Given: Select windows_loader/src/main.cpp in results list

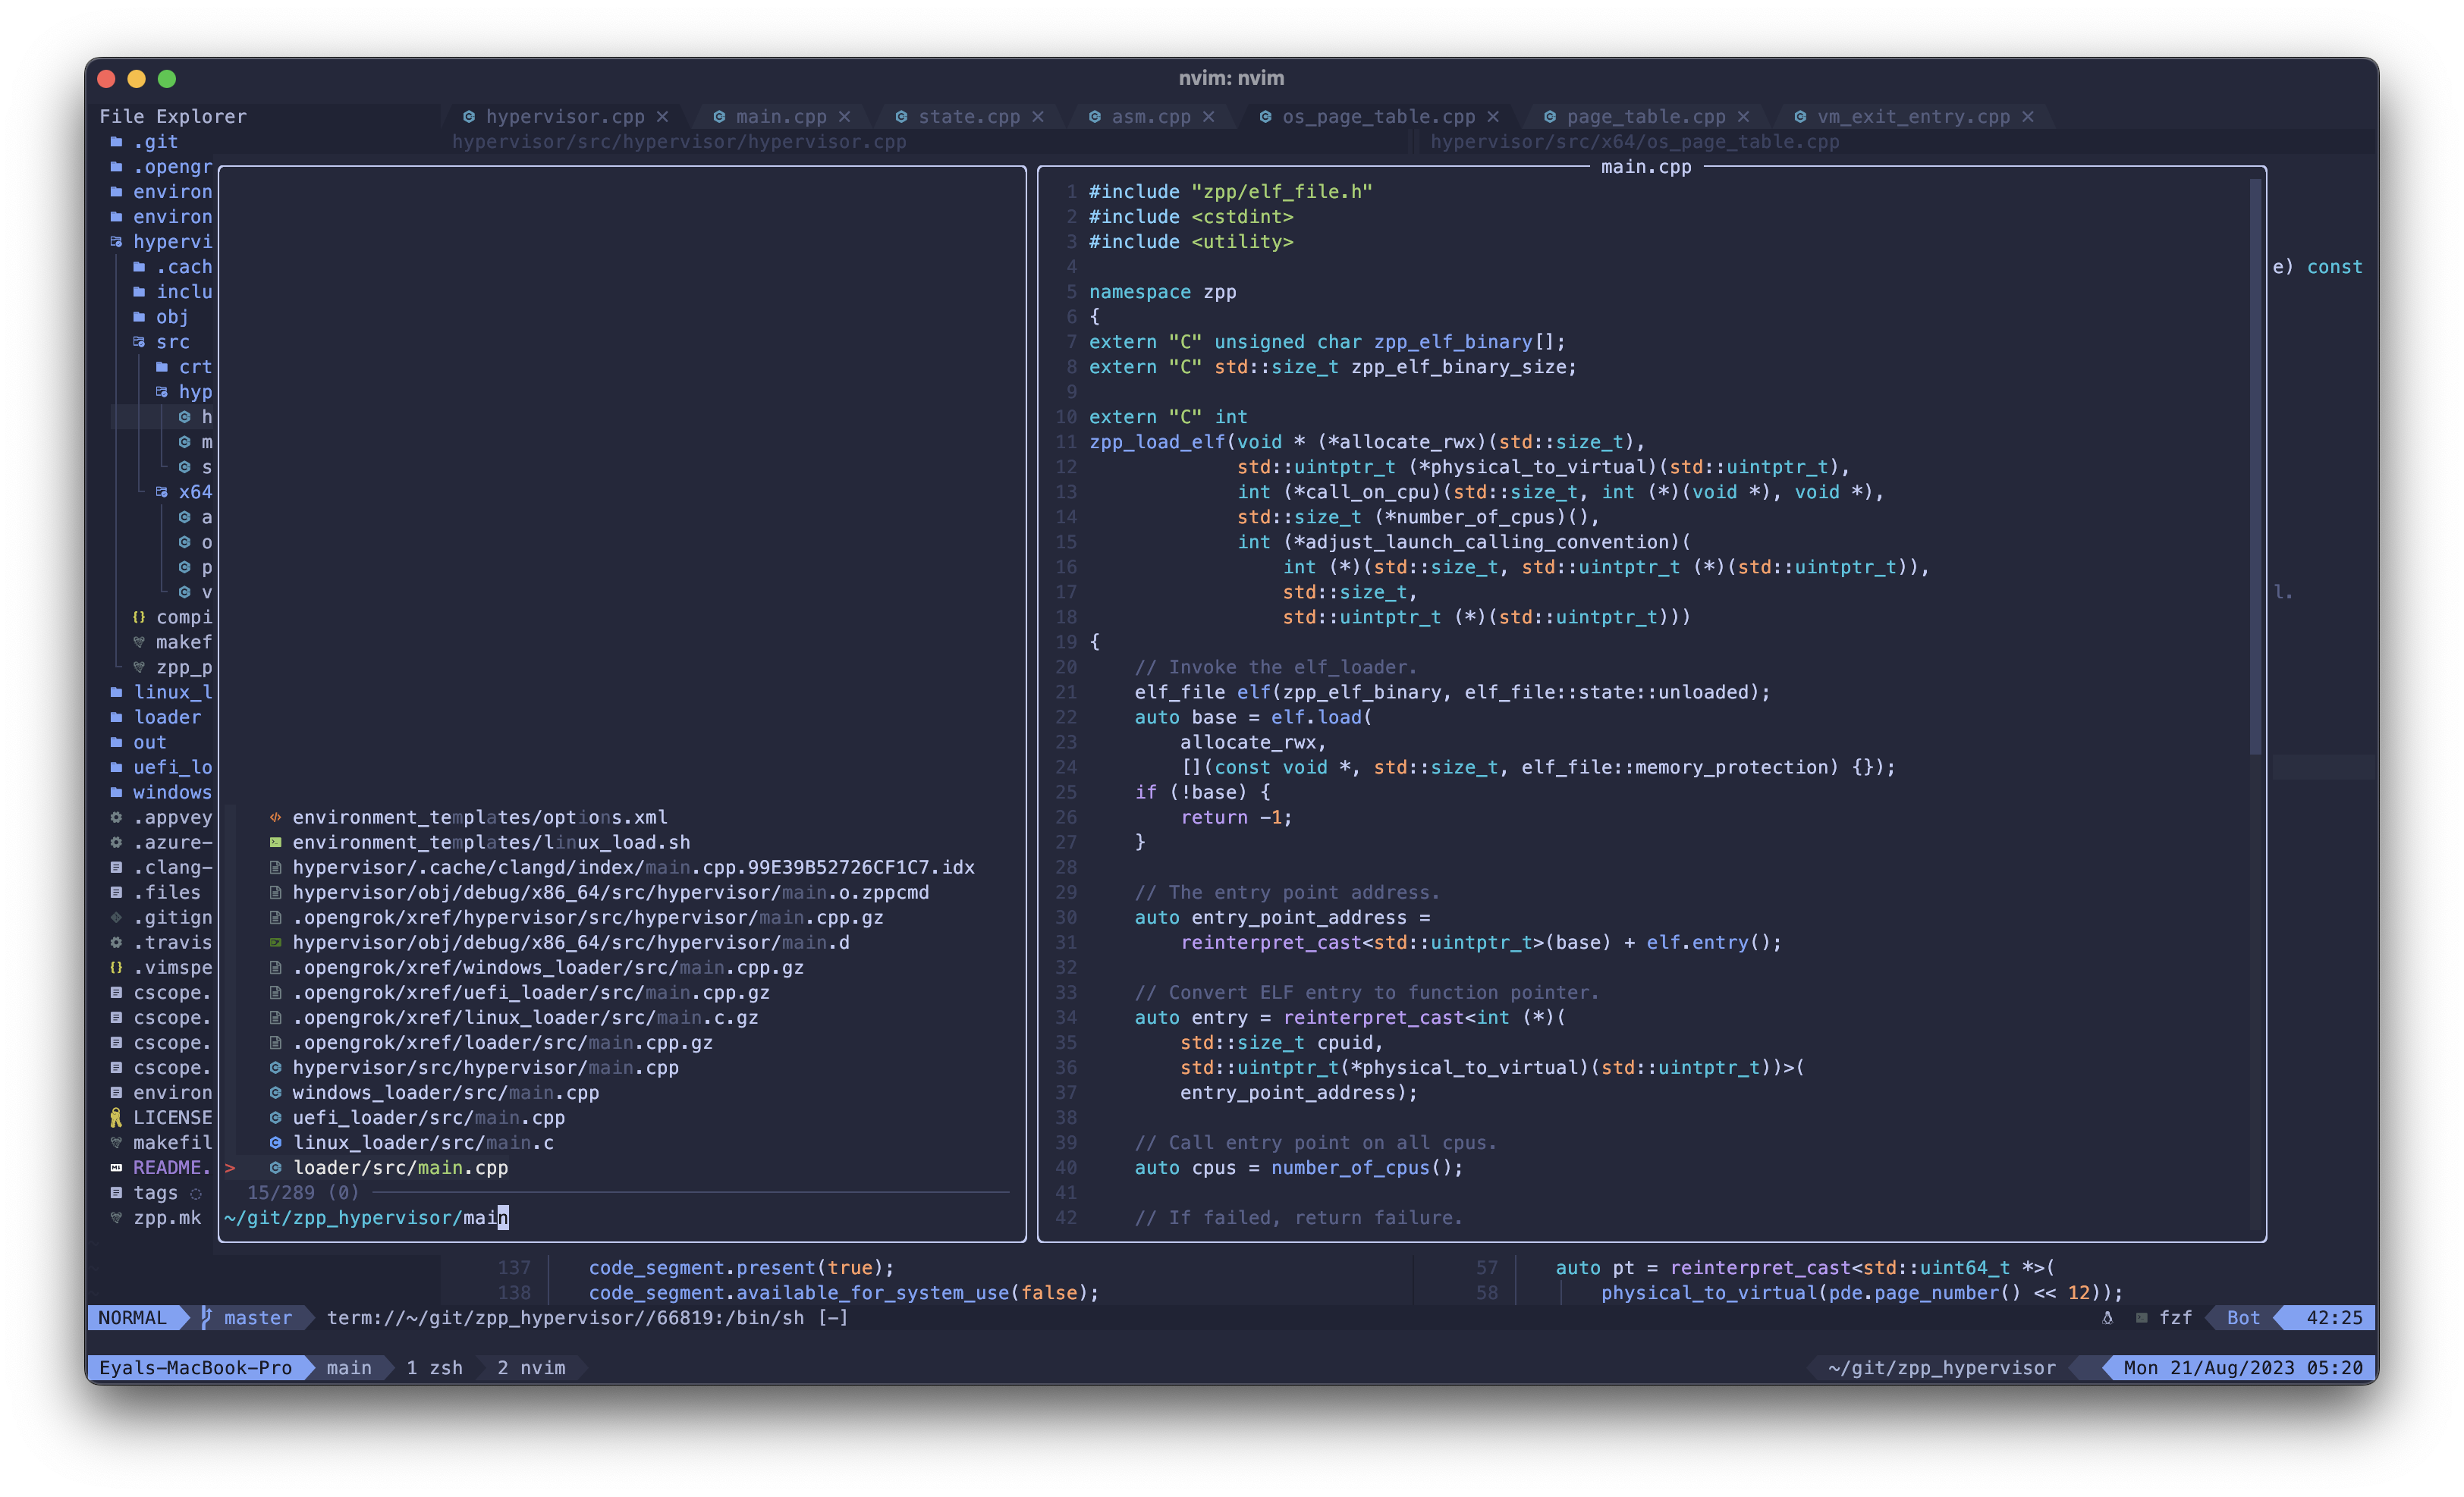Looking at the screenshot, I should coord(445,1092).
